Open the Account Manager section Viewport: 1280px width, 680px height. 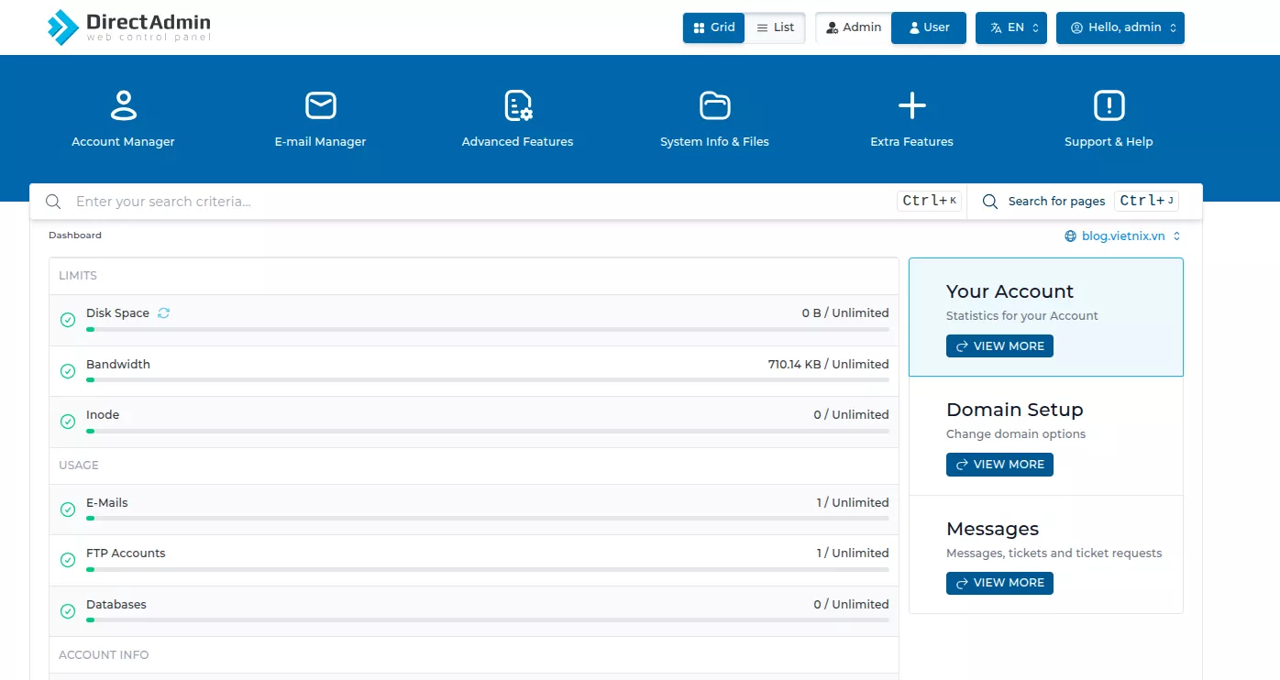click(123, 117)
